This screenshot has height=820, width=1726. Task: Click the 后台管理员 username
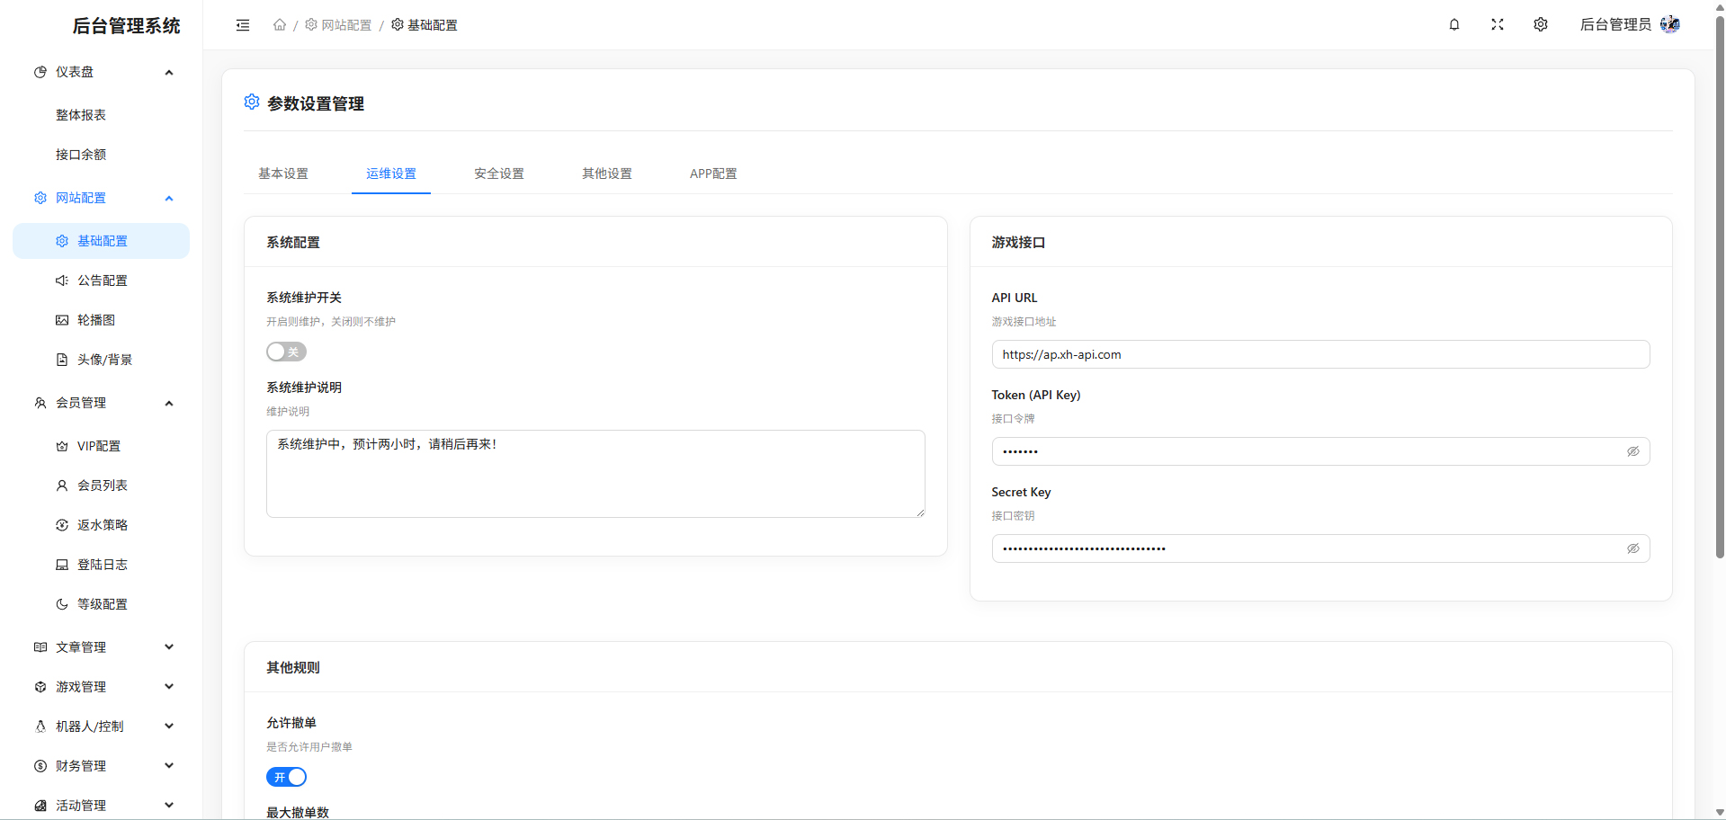(x=1615, y=25)
